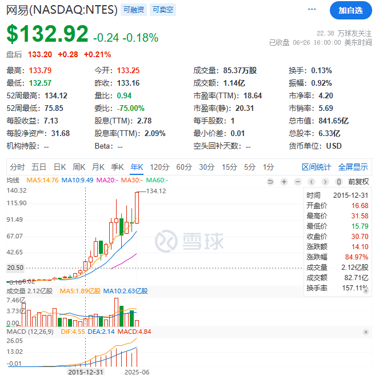
Task: Select the 30分 chart tab
Action: pos(207,167)
